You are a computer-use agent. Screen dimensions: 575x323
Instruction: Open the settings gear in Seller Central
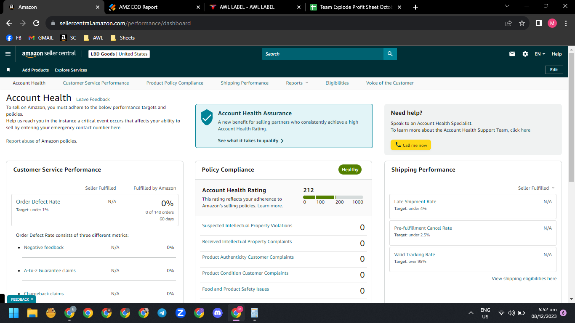click(525, 54)
